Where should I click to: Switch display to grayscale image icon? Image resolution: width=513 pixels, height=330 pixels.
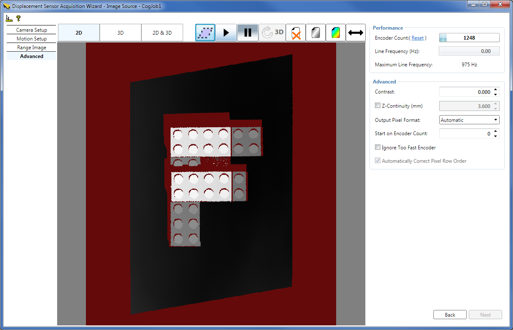316,33
